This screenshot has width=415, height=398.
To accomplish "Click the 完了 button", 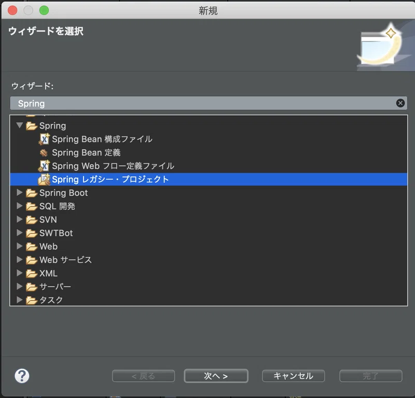I will pyautogui.click(x=371, y=376).
